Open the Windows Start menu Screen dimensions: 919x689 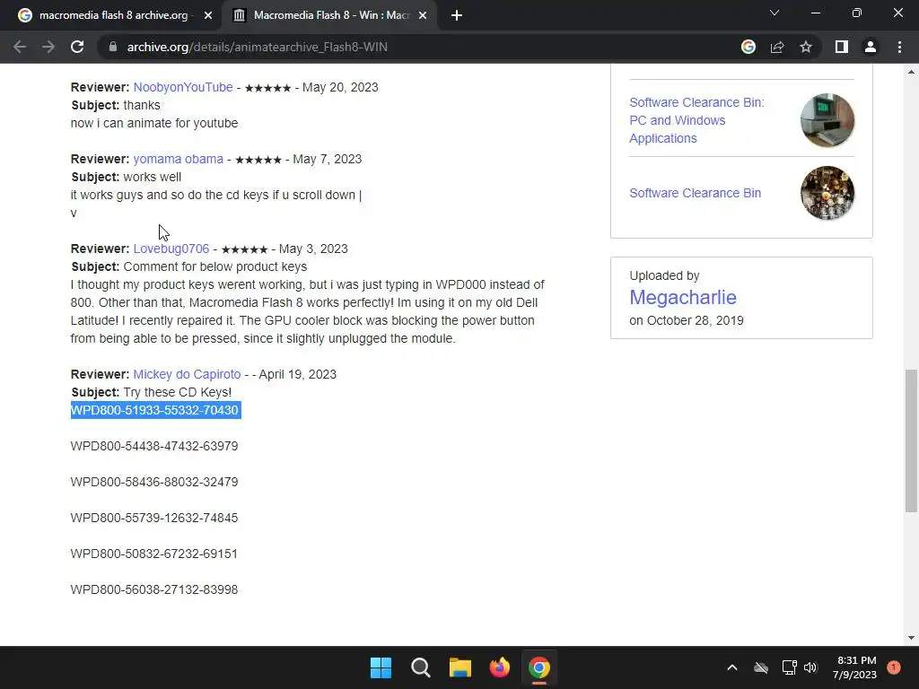pyautogui.click(x=381, y=667)
